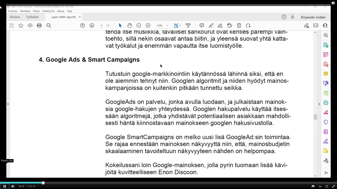Mute the video with the speaker icon
This screenshot has width=337, height=189.
coord(13,186)
